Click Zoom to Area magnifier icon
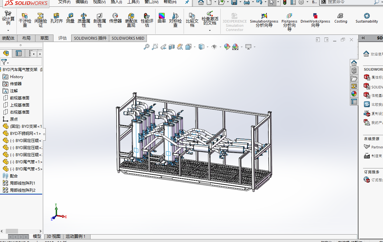Screen dimensions: 383x242 coord(155,47)
